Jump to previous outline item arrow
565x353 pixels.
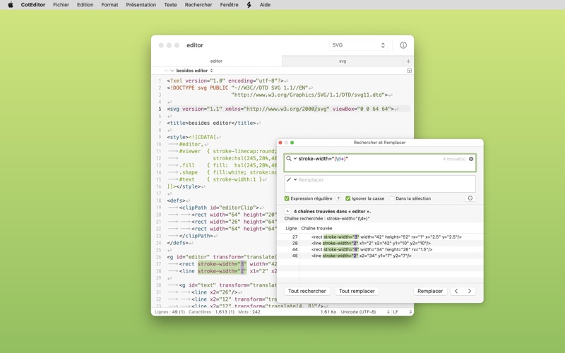click(x=166, y=71)
